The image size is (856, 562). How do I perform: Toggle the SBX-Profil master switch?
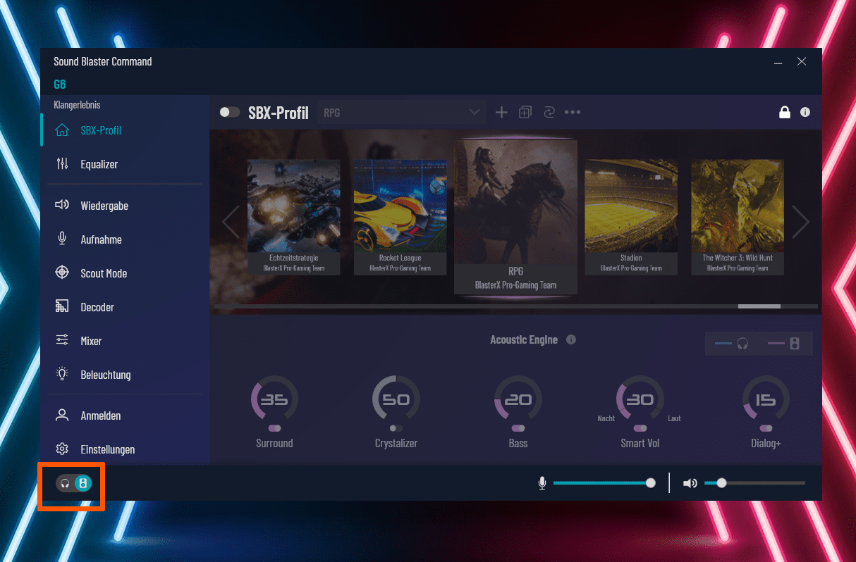pyautogui.click(x=230, y=112)
